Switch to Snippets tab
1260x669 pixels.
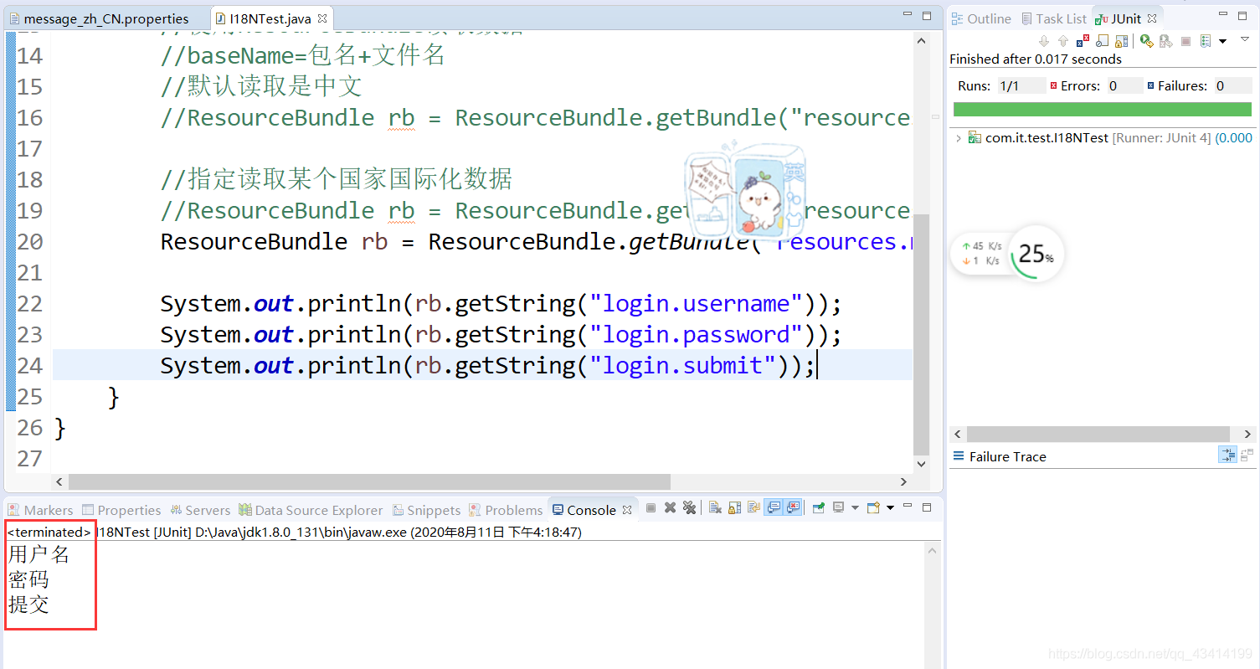pyautogui.click(x=426, y=510)
